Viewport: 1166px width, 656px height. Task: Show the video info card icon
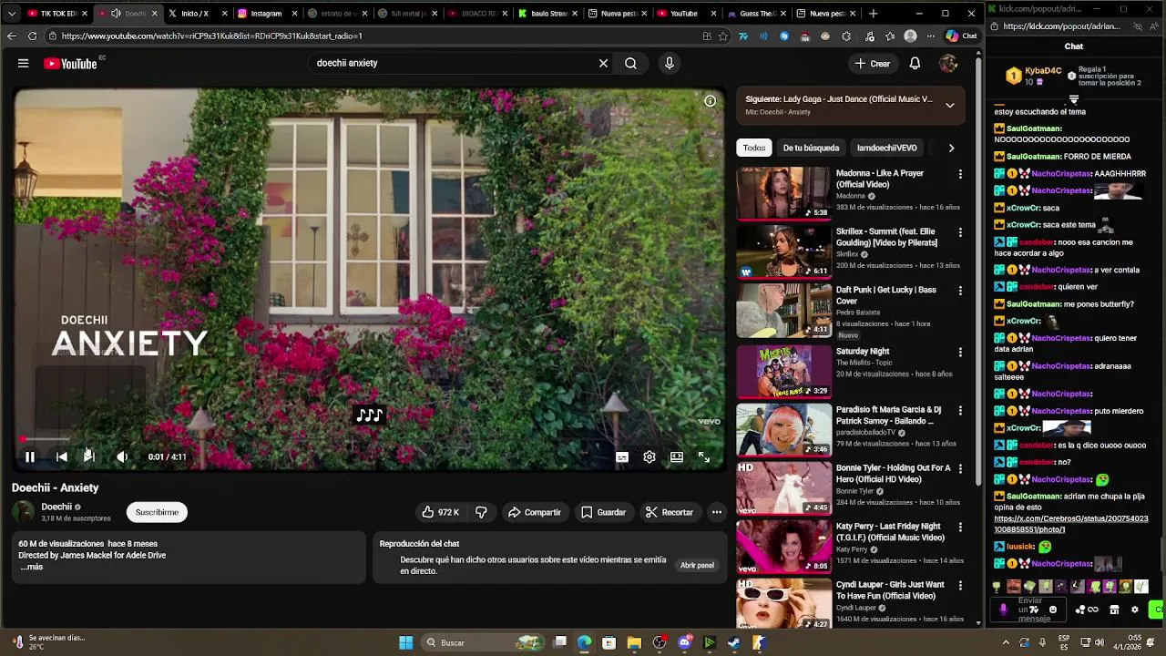(x=710, y=101)
